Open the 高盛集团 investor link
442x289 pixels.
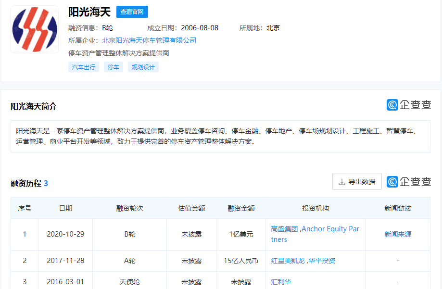point(284,229)
